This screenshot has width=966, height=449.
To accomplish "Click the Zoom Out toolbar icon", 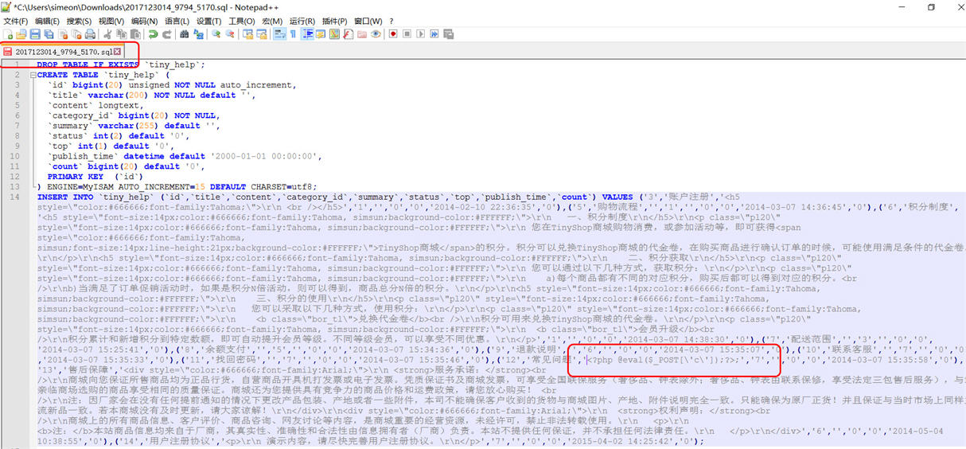I will click(230, 34).
